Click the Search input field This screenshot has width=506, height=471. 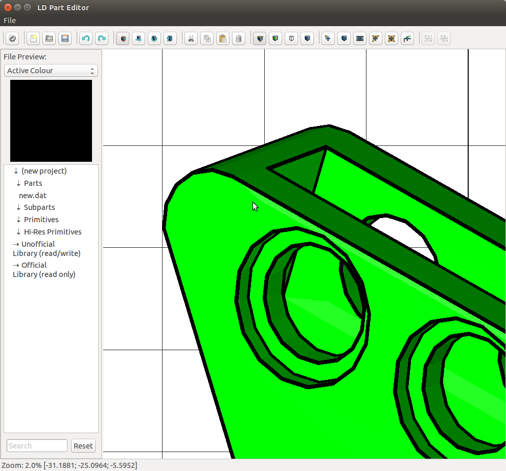coord(37,446)
